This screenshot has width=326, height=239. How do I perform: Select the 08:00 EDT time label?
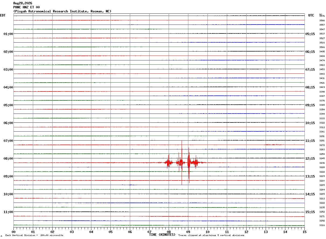[x=8, y=159]
